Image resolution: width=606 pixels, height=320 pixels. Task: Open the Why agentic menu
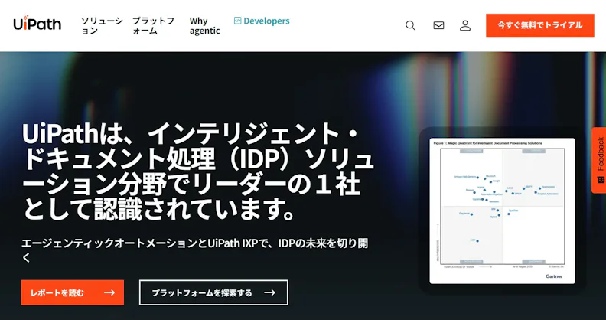[204, 26]
